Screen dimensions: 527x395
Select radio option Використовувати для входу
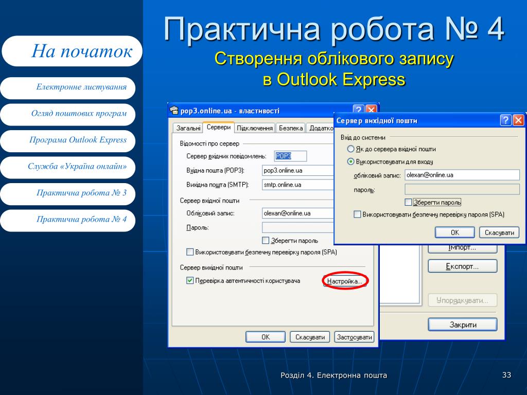350,161
